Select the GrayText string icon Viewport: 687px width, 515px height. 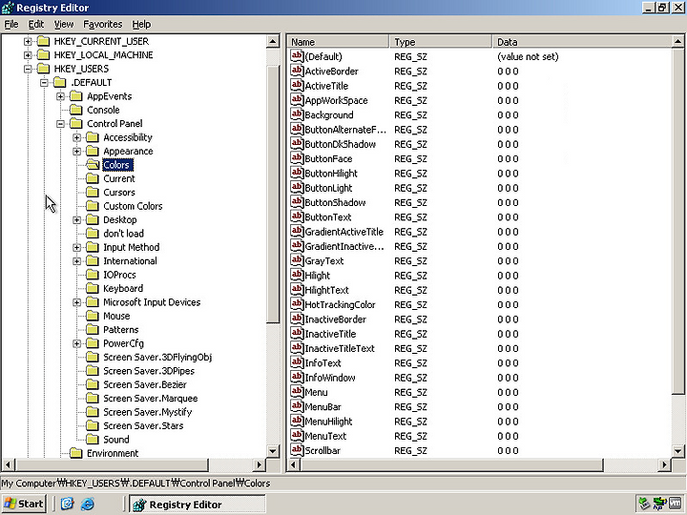click(297, 260)
